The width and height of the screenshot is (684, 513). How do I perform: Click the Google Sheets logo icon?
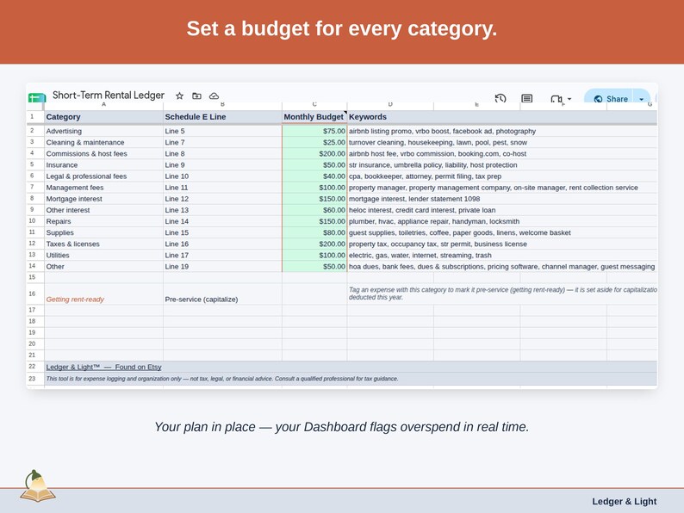[x=37, y=97]
